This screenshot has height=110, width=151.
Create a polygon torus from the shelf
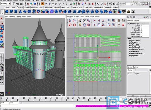[x=29, y=11]
